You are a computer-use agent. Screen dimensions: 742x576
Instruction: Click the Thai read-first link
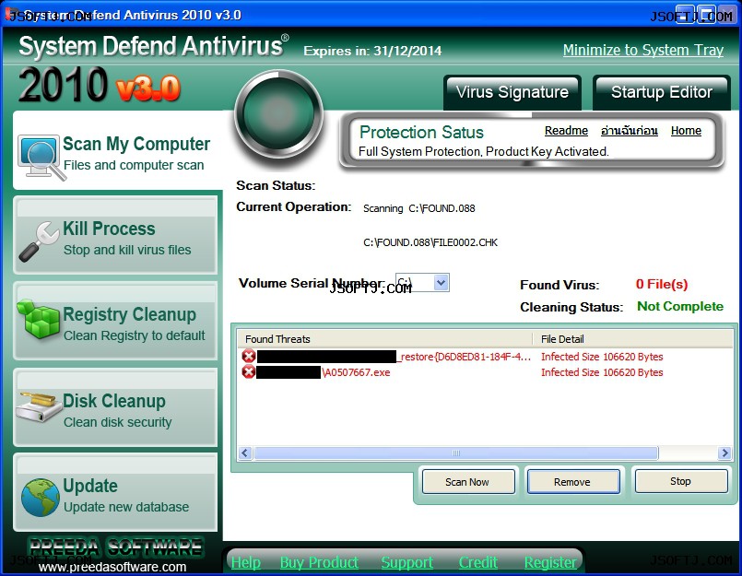coord(629,131)
